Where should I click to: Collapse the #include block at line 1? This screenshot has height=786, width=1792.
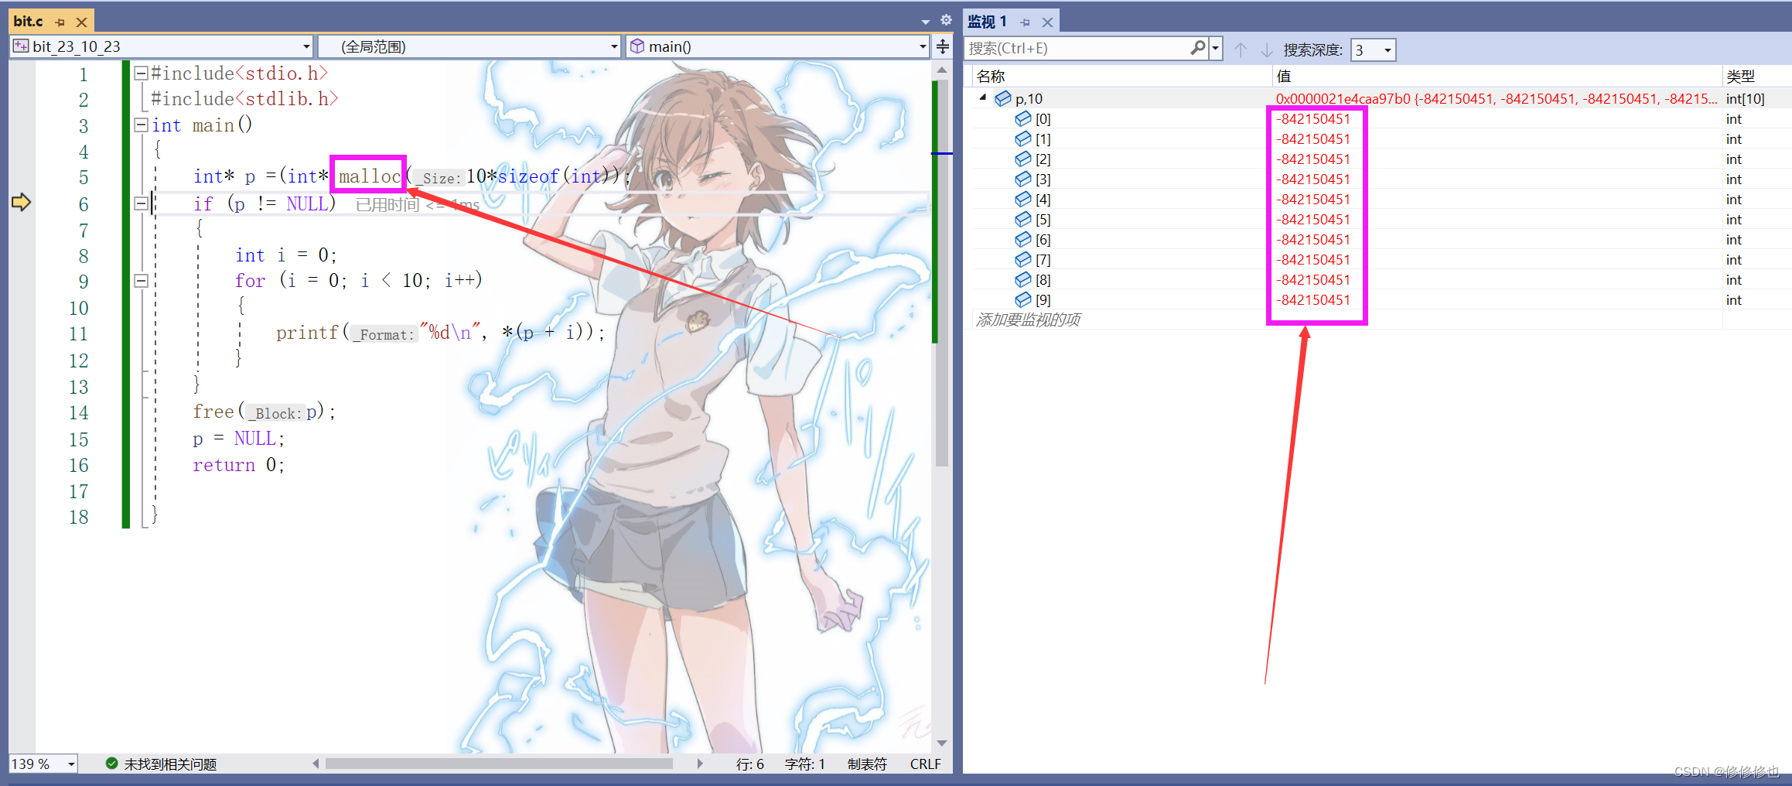(141, 73)
